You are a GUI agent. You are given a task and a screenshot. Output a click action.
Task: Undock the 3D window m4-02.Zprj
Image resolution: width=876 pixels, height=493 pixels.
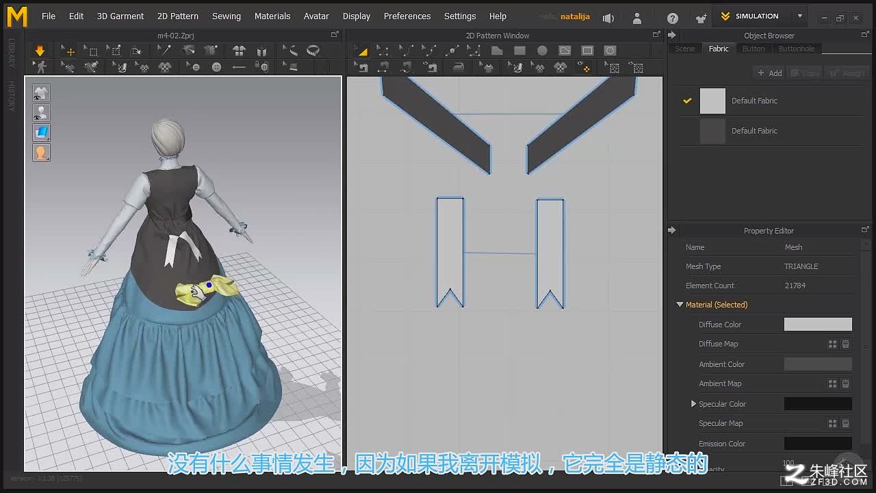coord(335,34)
